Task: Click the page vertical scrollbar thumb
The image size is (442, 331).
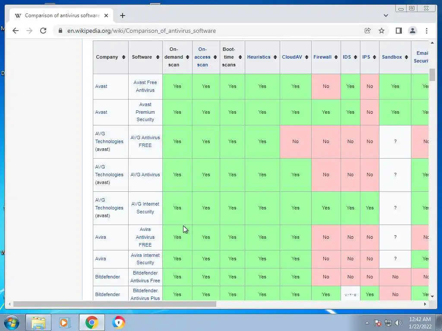Action: click(432, 75)
